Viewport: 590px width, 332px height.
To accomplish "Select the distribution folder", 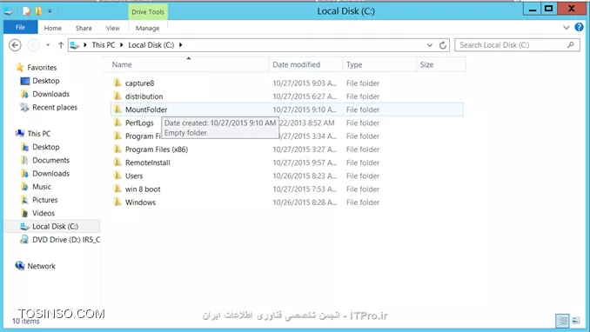I will coord(144,96).
